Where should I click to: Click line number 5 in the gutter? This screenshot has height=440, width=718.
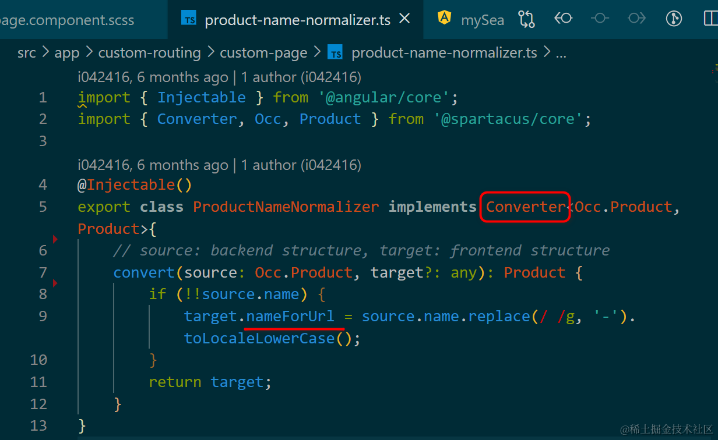coord(43,207)
